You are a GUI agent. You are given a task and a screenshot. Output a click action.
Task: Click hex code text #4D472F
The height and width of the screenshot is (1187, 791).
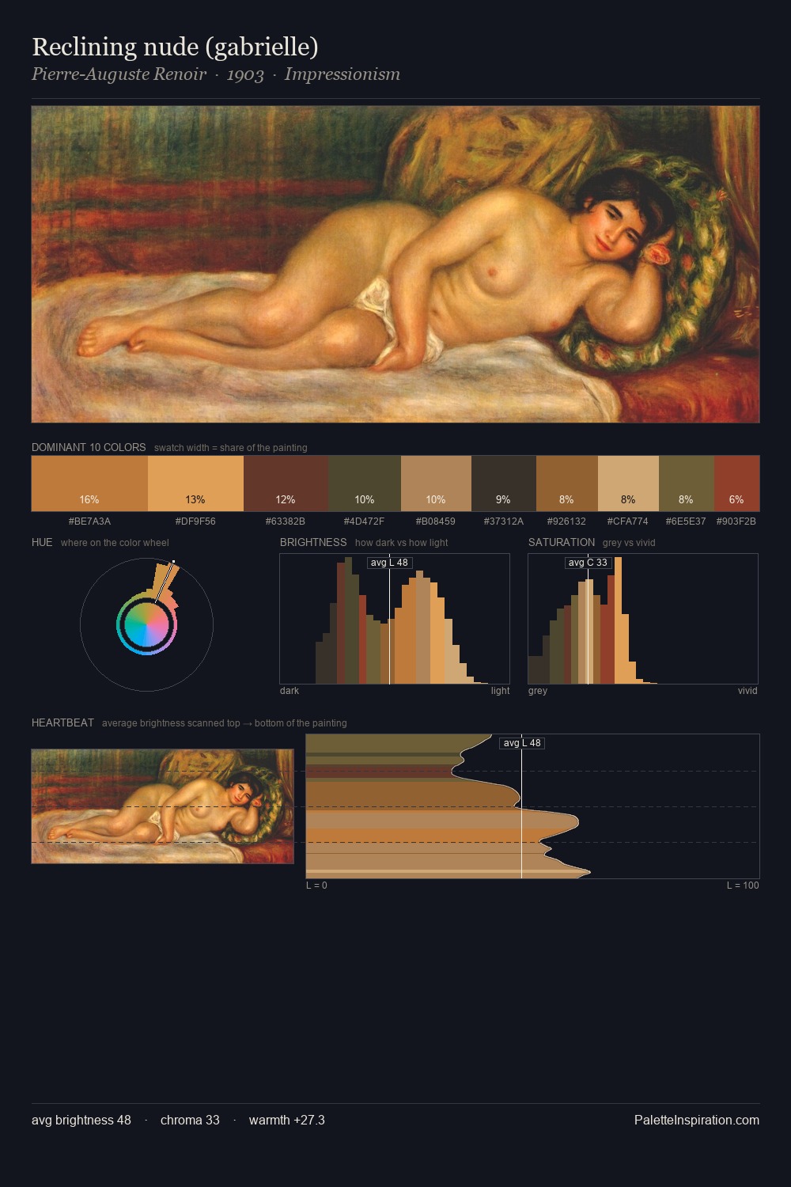pyautogui.click(x=364, y=521)
